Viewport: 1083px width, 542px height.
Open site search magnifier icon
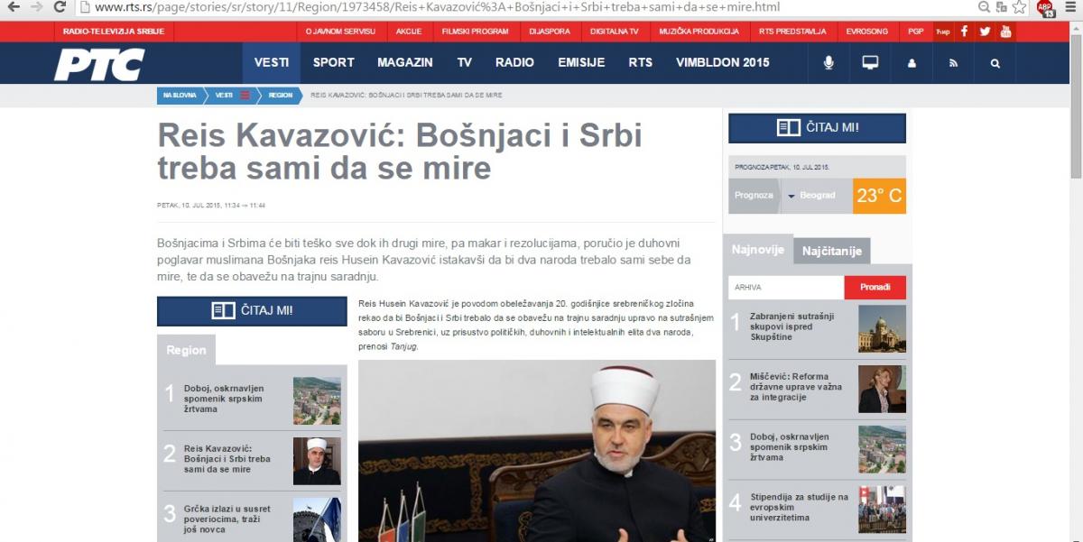click(995, 63)
